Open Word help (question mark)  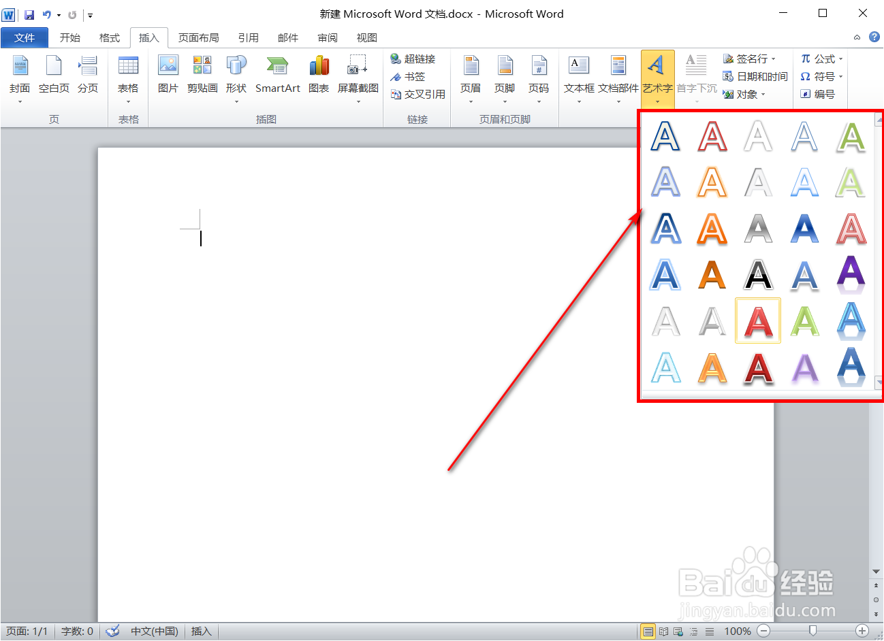874,37
